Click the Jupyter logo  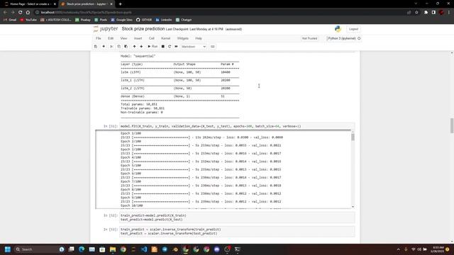[106, 29]
